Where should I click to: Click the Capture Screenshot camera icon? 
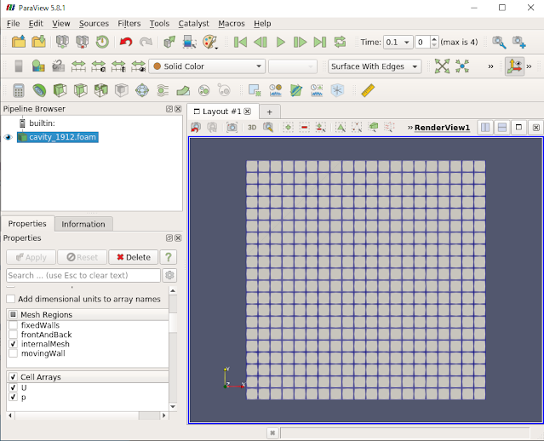pyautogui.click(x=232, y=128)
